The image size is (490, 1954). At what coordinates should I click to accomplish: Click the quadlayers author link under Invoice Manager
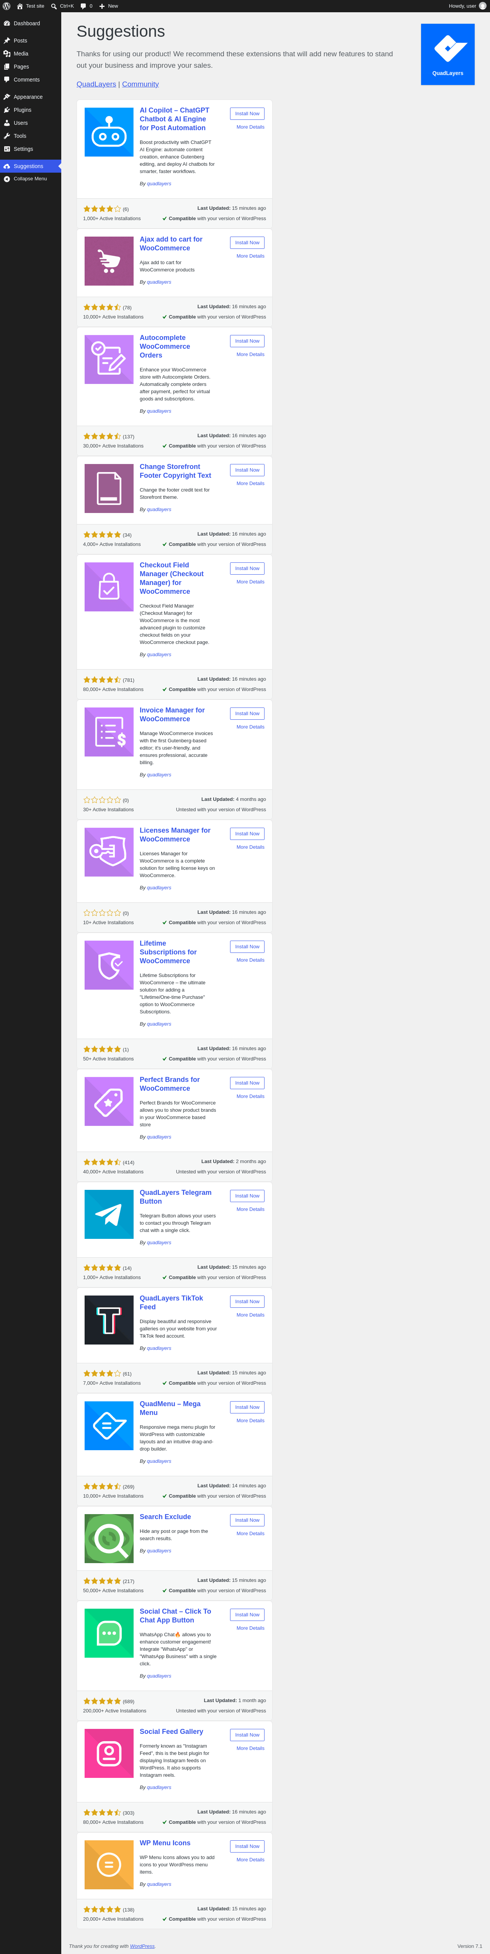[x=159, y=775]
